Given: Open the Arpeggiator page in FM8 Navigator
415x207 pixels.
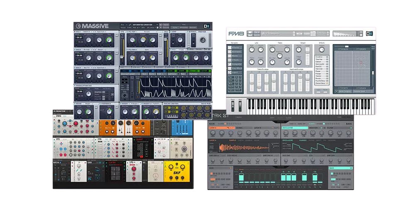Looking at the screenshot, I should 235,64.
